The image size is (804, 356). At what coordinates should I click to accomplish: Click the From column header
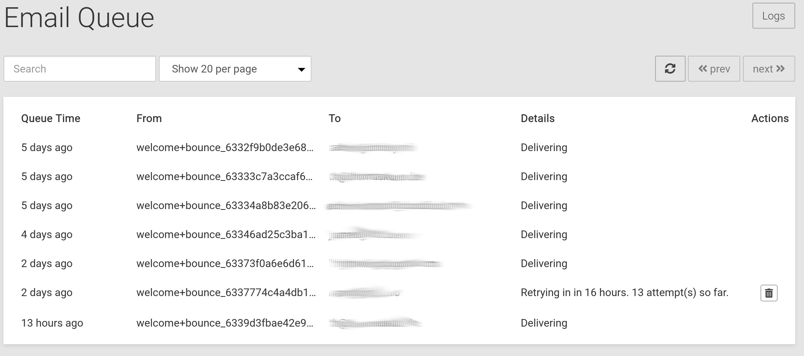(149, 118)
